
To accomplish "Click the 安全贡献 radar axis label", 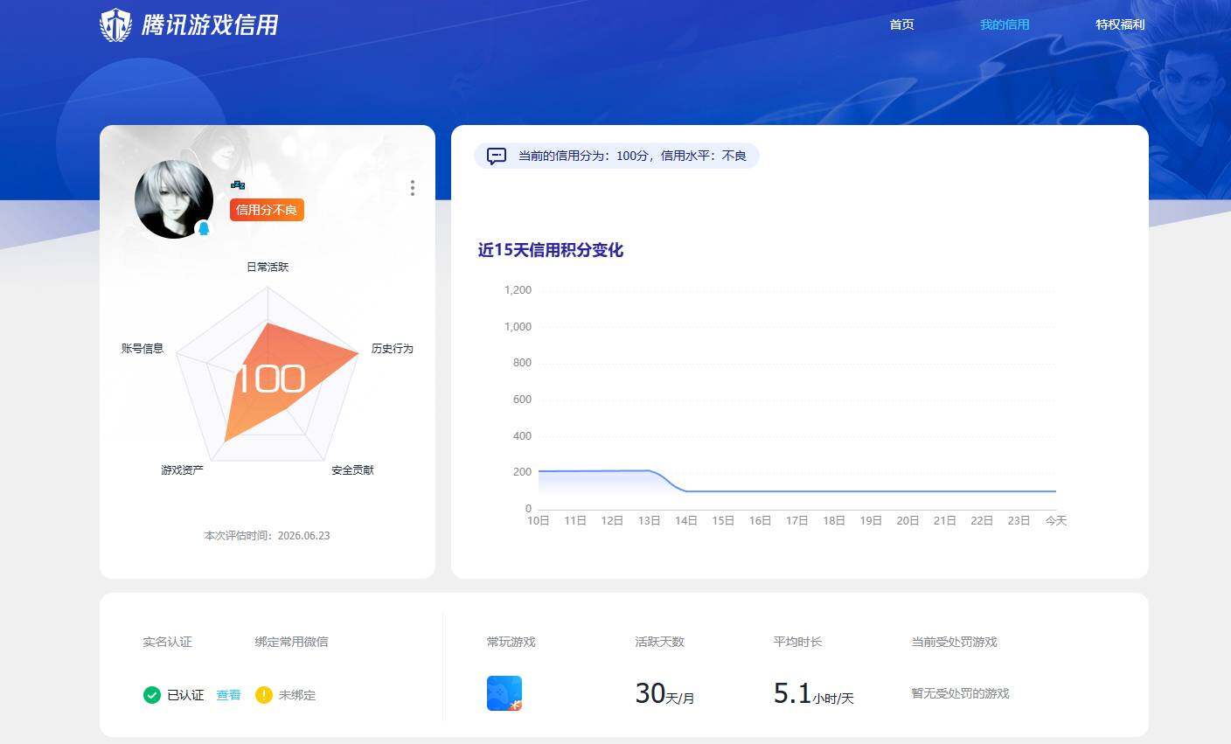I will coord(352,469).
